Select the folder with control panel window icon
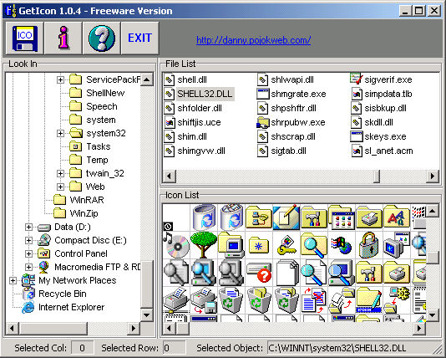 [342, 217]
